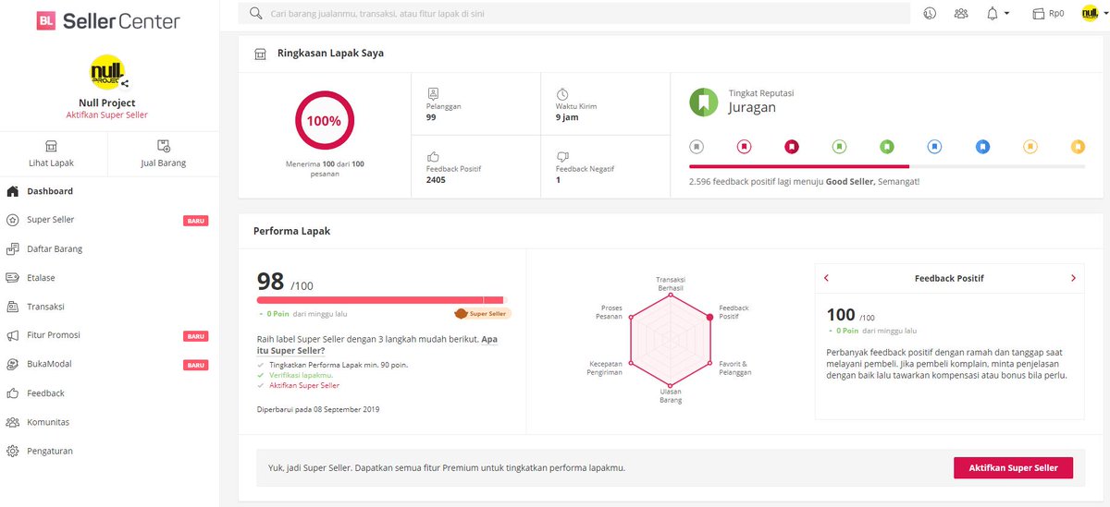Image resolution: width=1110 pixels, height=507 pixels.
Task: Expand the notifications dropdown arrow
Action: coord(1007,14)
